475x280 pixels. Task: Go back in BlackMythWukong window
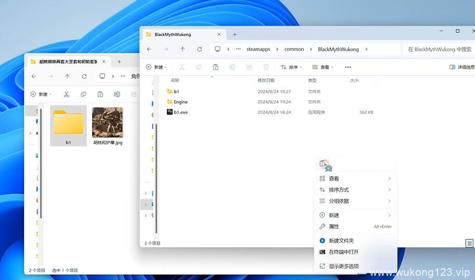pyautogui.click(x=149, y=49)
